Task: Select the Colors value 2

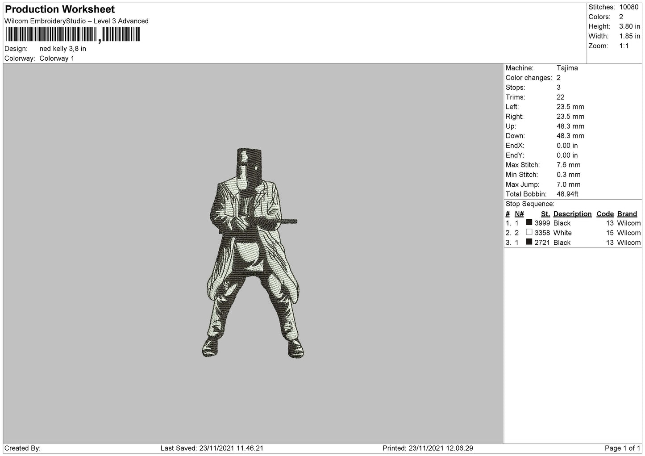Action: [x=621, y=17]
